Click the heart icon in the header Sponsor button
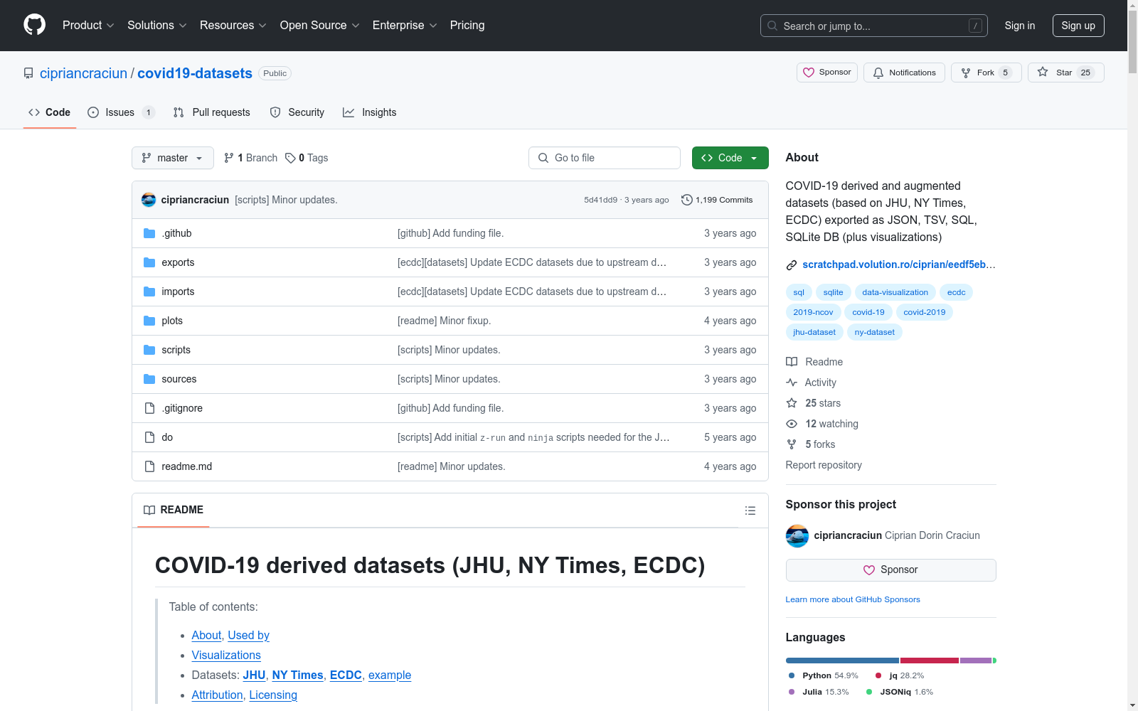The width and height of the screenshot is (1138, 711). [809, 73]
